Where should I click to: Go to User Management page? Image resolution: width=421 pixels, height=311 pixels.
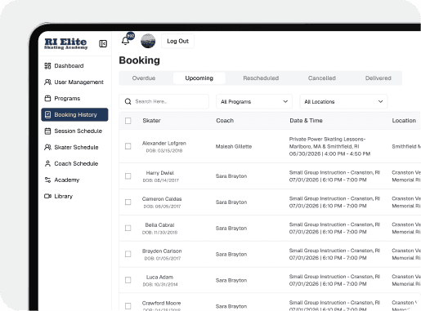point(74,82)
